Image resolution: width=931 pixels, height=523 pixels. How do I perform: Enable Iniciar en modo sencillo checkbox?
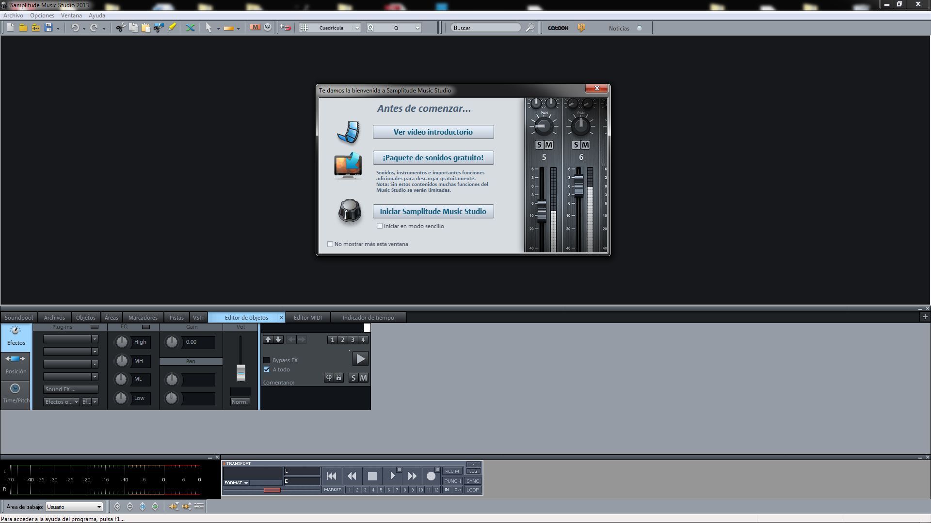coord(380,226)
